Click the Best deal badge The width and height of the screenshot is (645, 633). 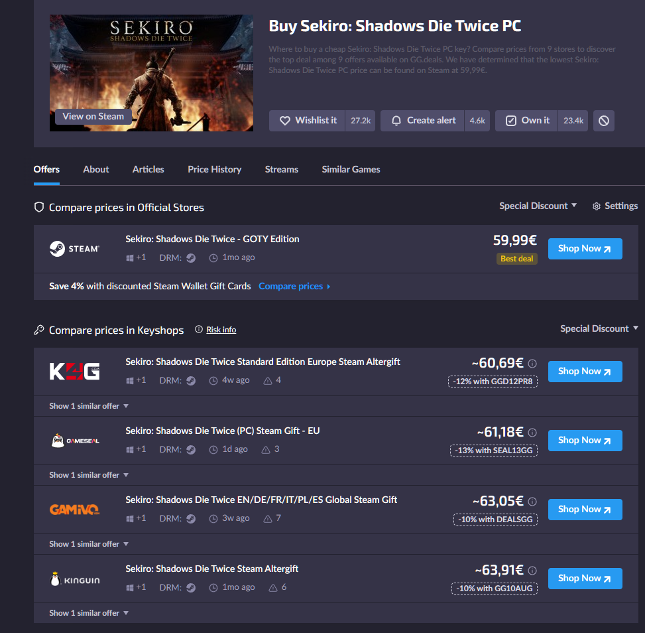pos(516,259)
